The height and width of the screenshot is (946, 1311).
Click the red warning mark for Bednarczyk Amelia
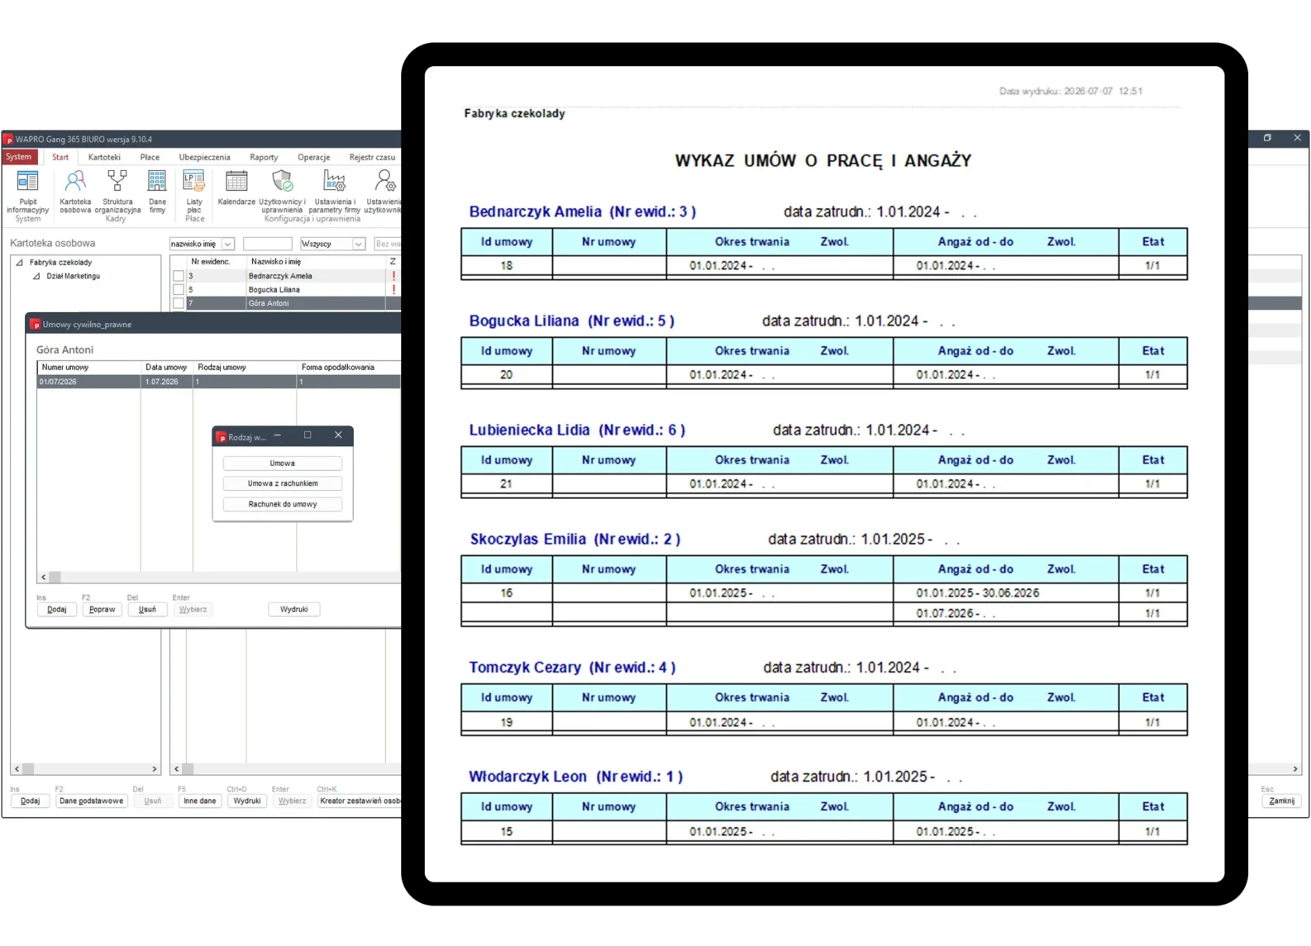(x=393, y=276)
